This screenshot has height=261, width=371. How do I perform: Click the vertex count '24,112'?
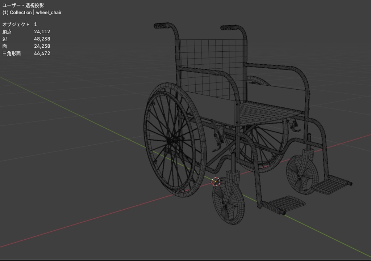point(42,31)
